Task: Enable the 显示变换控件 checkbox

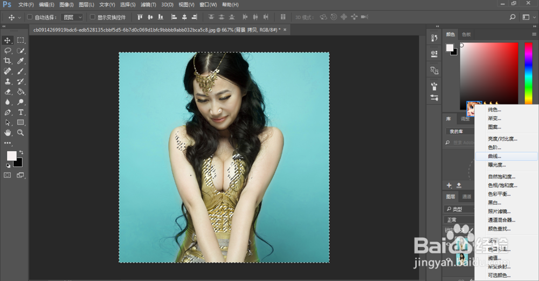Action: pyautogui.click(x=92, y=17)
